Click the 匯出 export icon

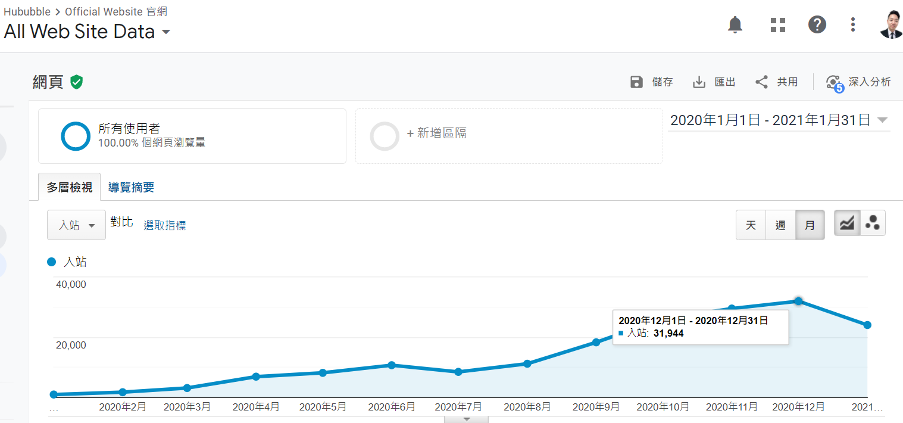(698, 82)
